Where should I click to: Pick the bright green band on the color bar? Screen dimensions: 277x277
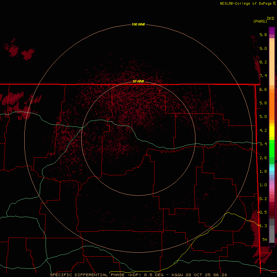tap(272, 149)
